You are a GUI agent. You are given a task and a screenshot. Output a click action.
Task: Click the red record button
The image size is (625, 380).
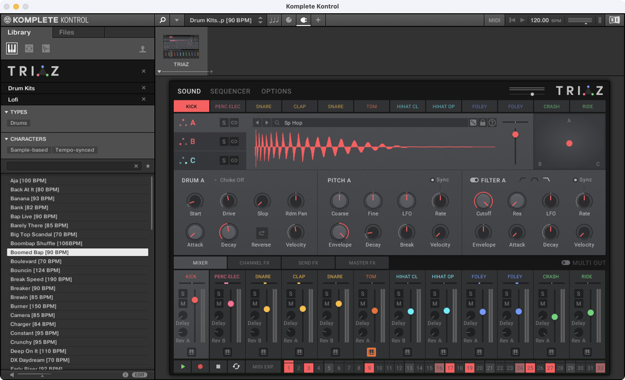(x=200, y=366)
